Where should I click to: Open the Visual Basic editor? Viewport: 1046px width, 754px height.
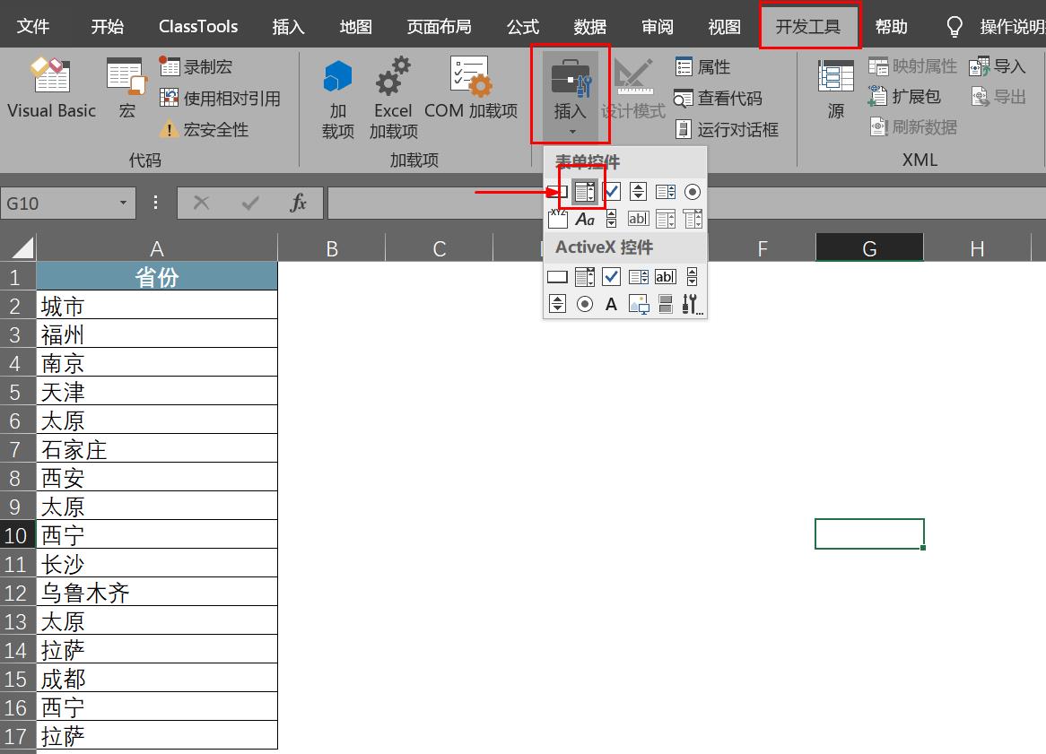51,87
